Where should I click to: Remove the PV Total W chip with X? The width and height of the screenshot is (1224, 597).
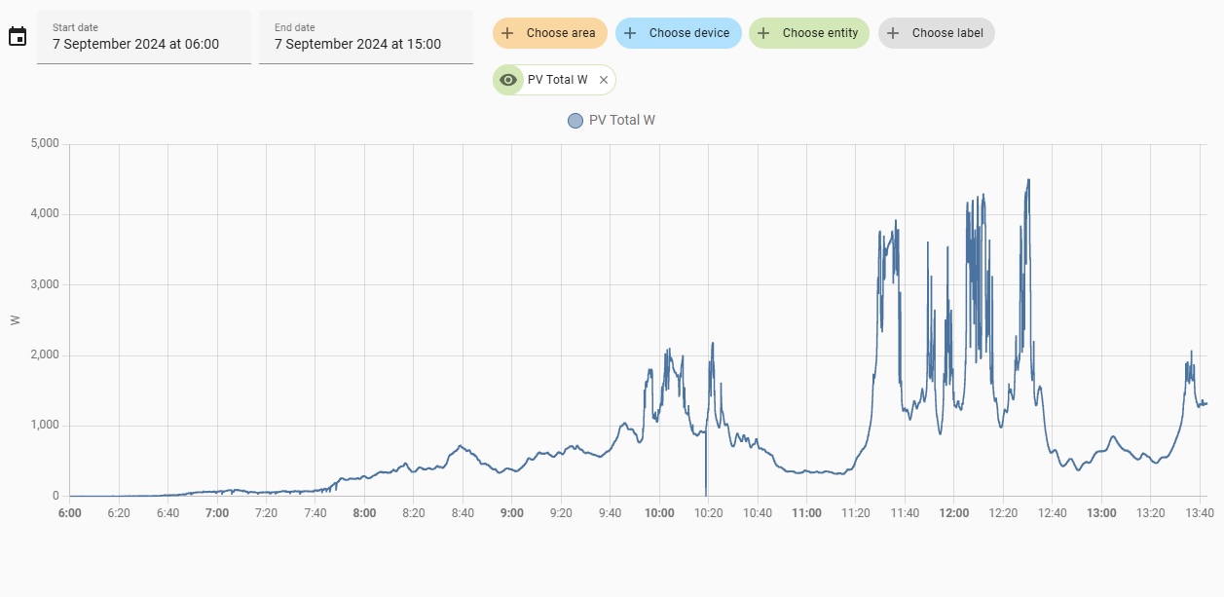coord(604,80)
